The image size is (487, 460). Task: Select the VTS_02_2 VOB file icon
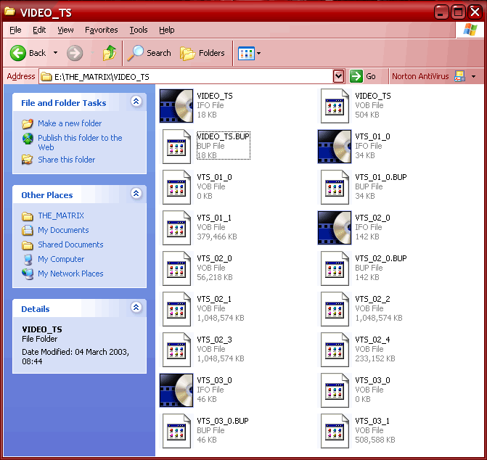click(335, 310)
